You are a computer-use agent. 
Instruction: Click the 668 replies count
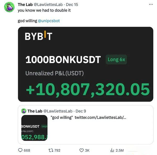[27, 150]
